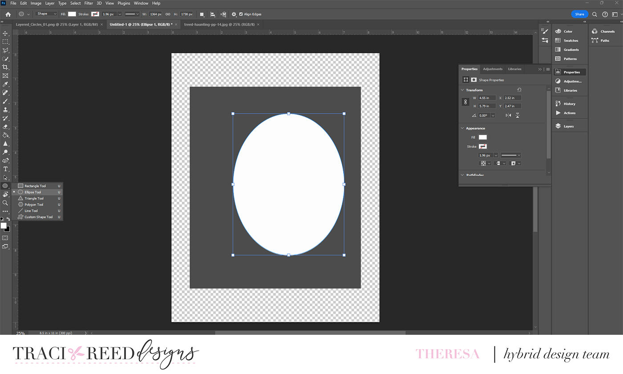Select the Zoom tool
623x374 pixels.
[x=6, y=203]
